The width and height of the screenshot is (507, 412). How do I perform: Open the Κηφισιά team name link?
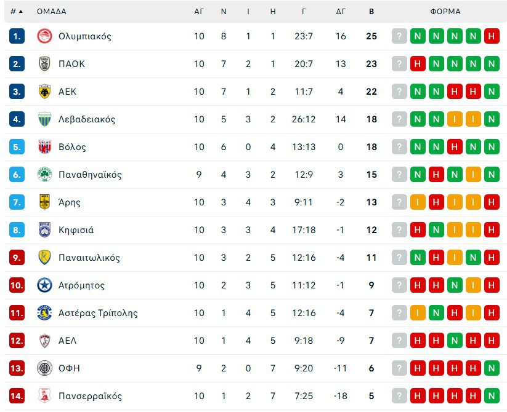(76, 230)
